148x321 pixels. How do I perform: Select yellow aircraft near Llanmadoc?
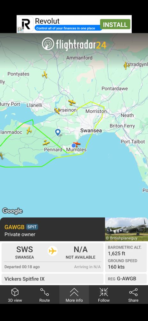[x=29, y=130]
